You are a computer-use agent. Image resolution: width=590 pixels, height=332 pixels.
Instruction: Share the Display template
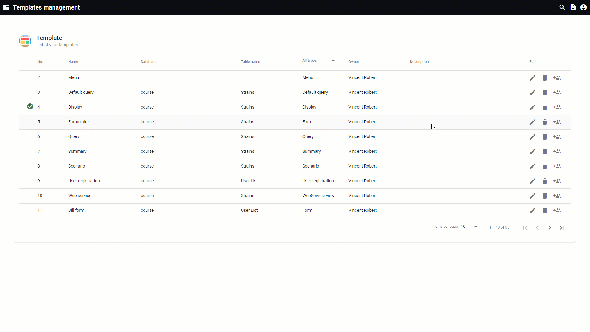coord(557,107)
